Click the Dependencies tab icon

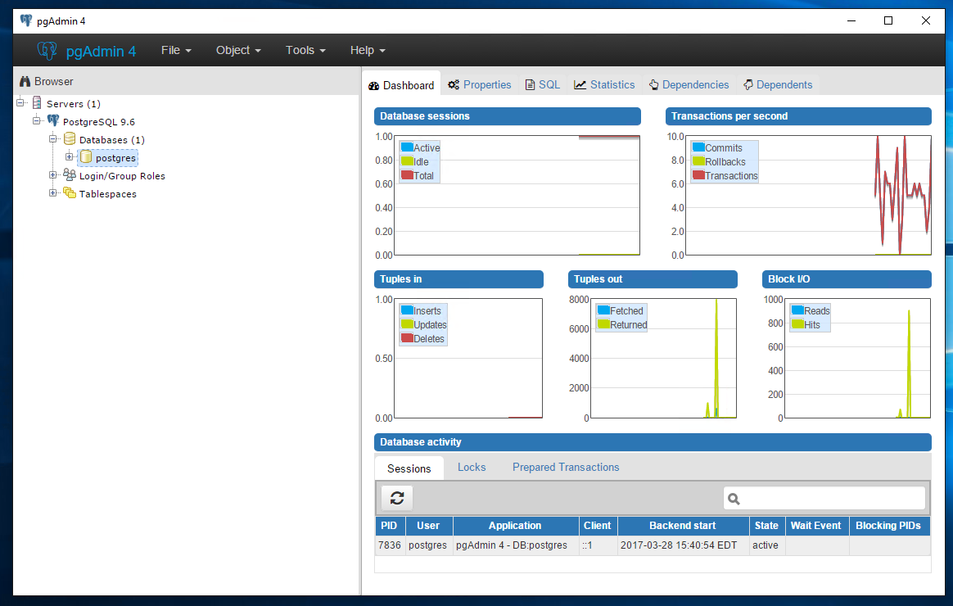(653, 84)
